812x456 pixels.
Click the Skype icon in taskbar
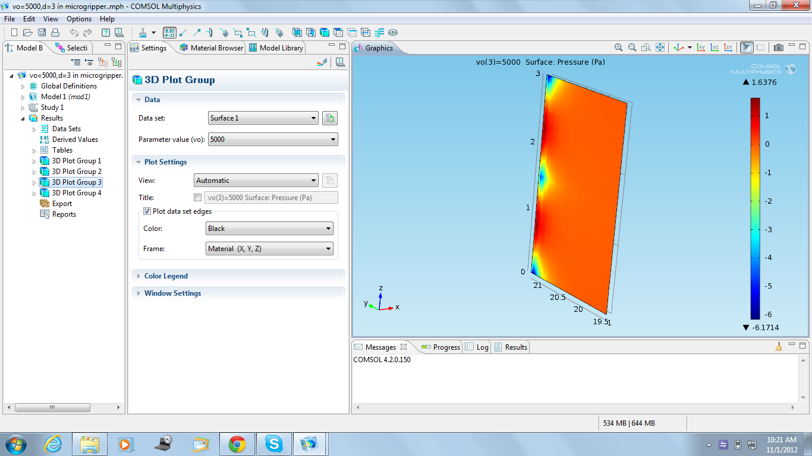tap(274, 444)
